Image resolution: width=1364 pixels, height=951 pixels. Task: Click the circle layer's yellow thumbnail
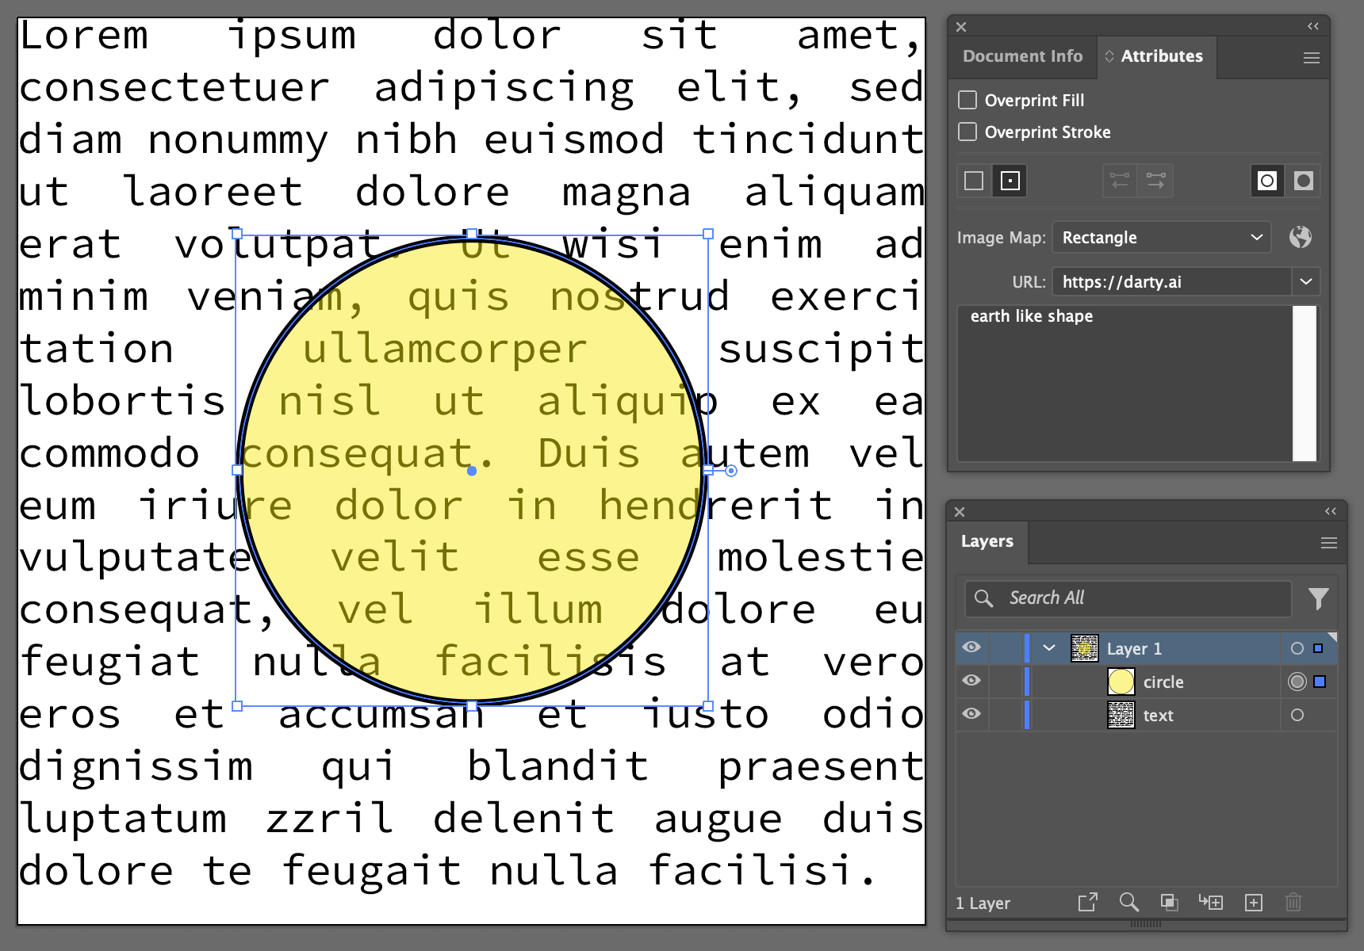1121,682
